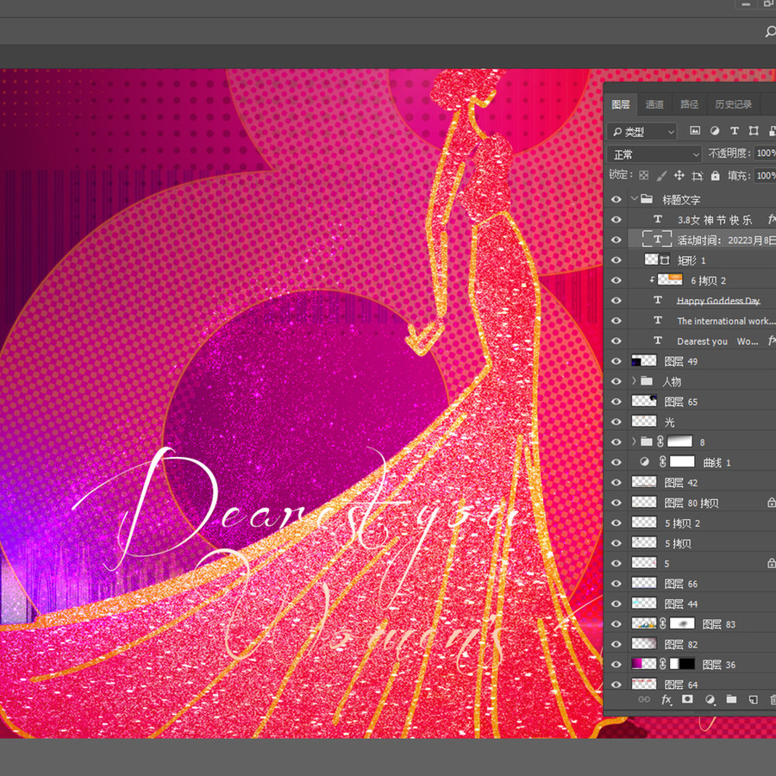Hide the 3.8女神节快乐 text layer

pos(616,219)
